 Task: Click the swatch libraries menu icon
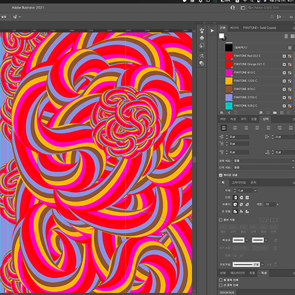[222, 113]
